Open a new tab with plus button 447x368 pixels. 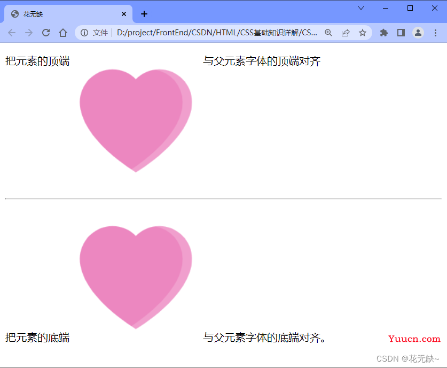coord(144,14)
